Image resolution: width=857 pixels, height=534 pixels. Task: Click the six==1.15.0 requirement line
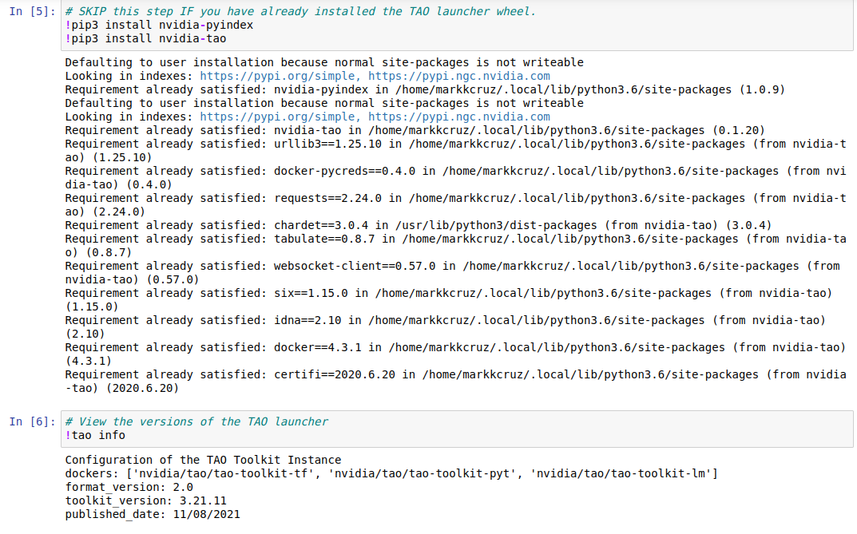pyautogui.click(x=449, y=300)
